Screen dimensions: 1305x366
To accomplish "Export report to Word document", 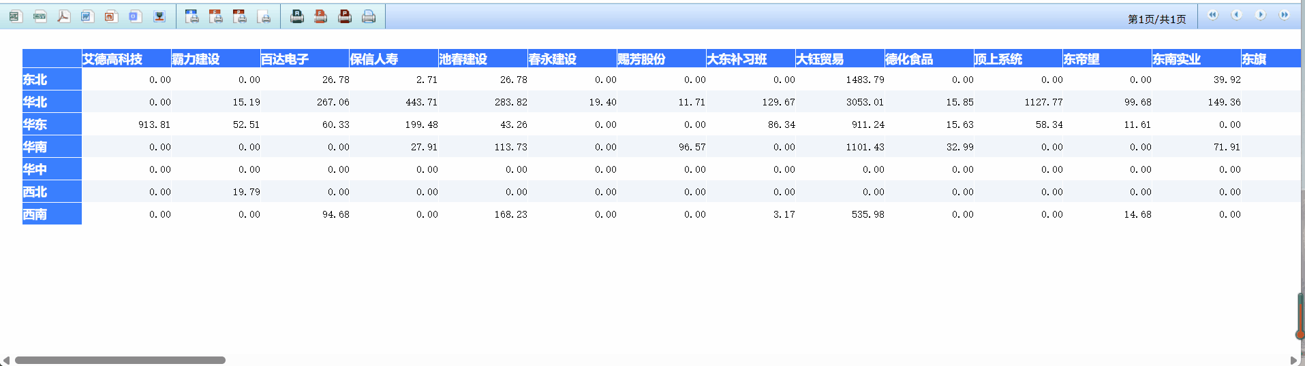I will [x=87, y=16].
